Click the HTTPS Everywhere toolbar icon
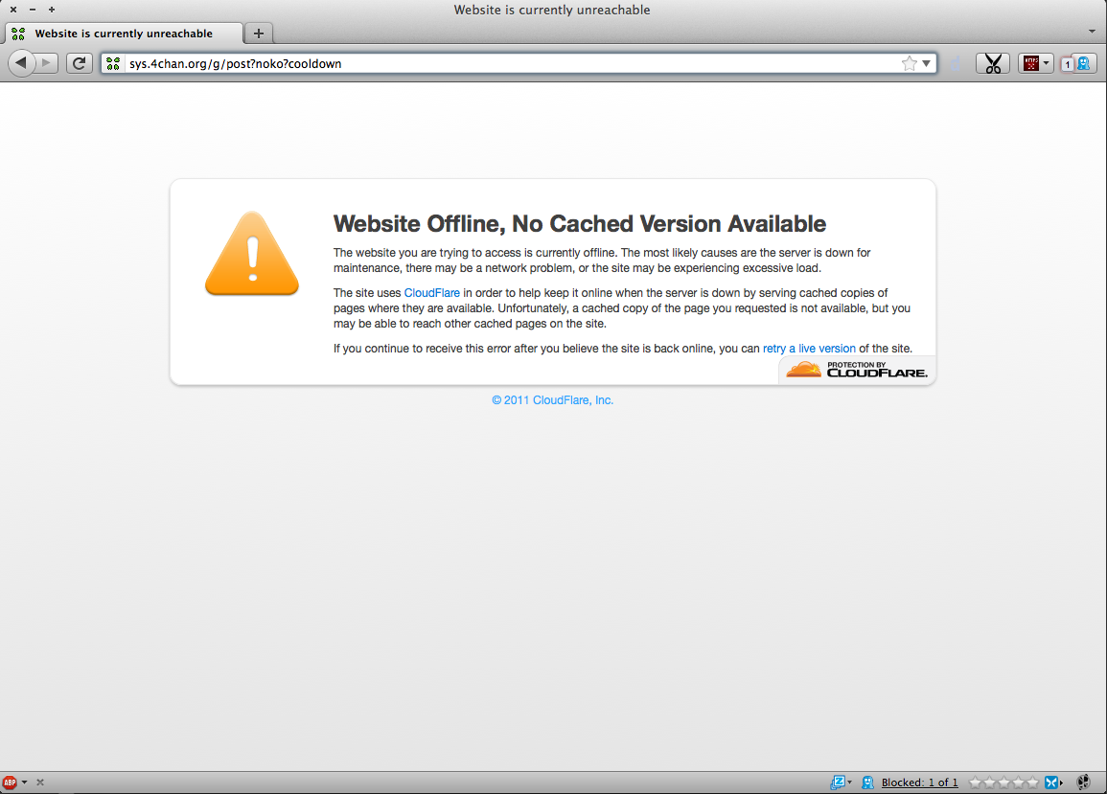The width and height of the screenshot is (1107, 794). point(1031,63)
